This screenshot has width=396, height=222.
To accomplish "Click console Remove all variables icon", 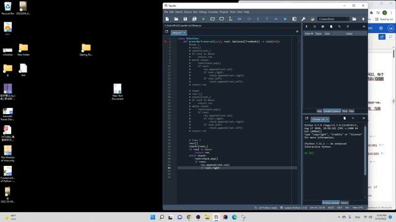I will click(x=345, y=118).
